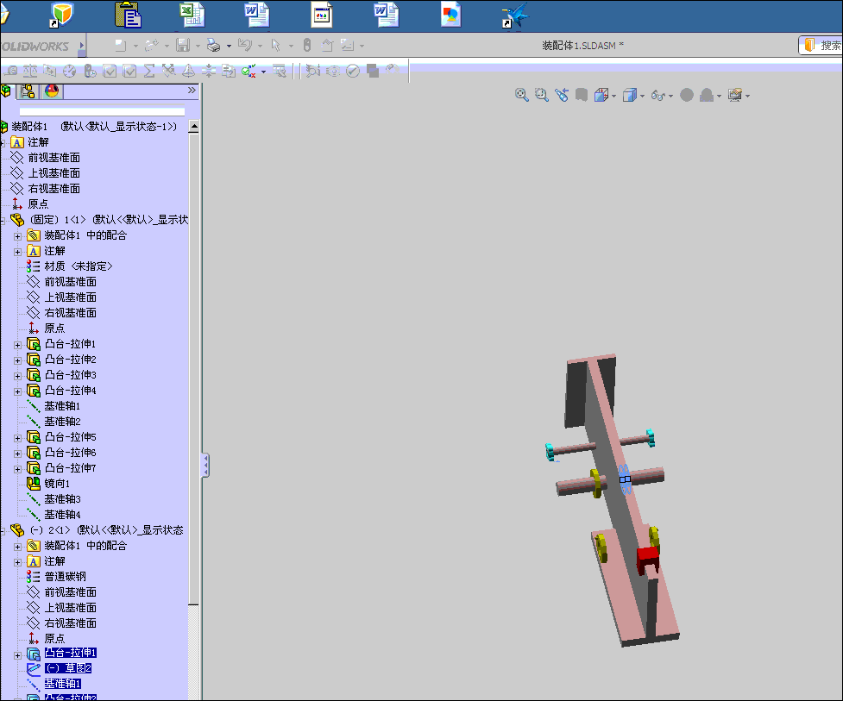Viewport: 843px width, 701px height.
Task: Select 基准轴4 item
Action: tap(62, 515)
